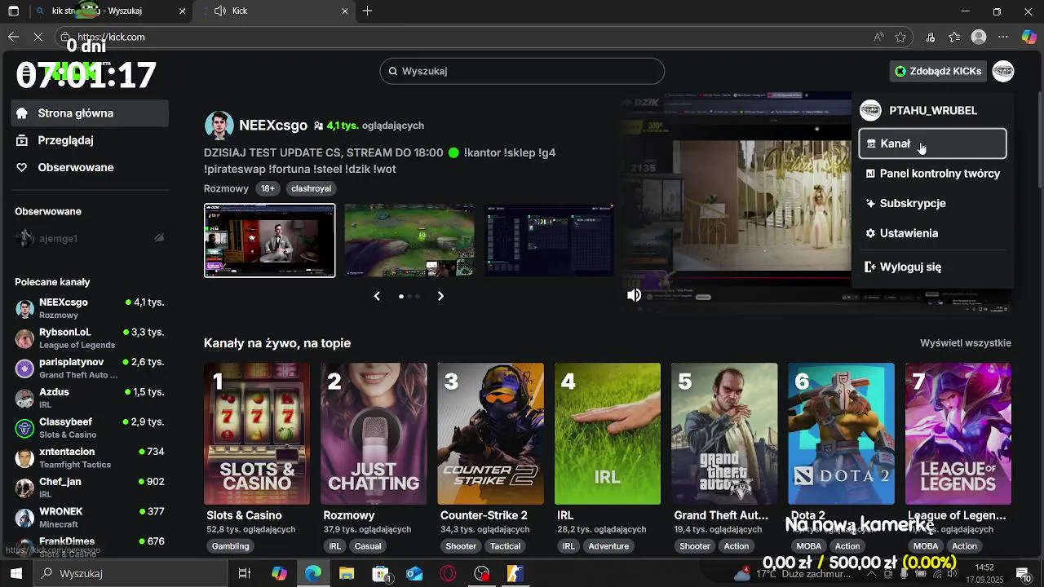Image resolution: width=1044 pixels, height=587 pixels.
Task: Open Ustawienia from user menu
Action: (x=932, y=233)
